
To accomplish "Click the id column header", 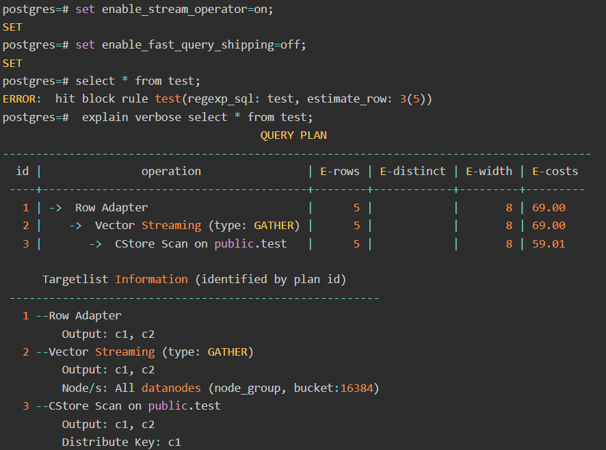I will coord(23,172).
